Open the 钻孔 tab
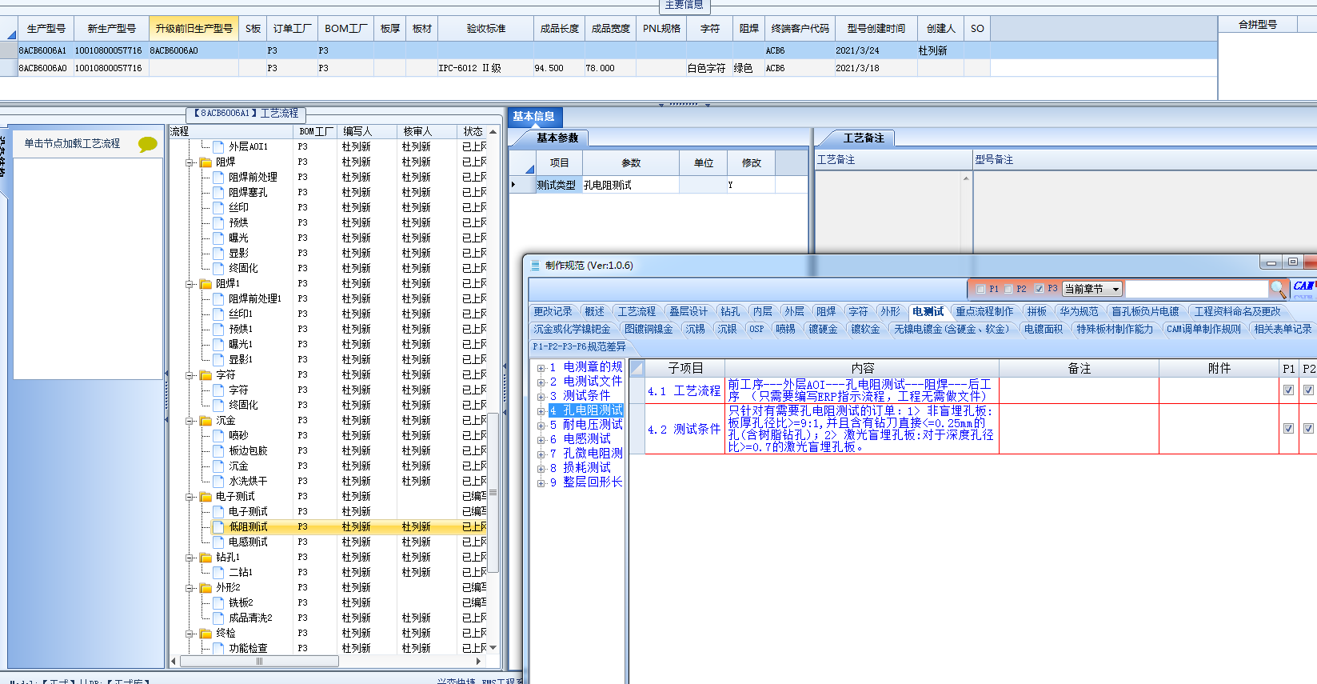Viewport: 1317px width, 684px height. click(730, 312)
